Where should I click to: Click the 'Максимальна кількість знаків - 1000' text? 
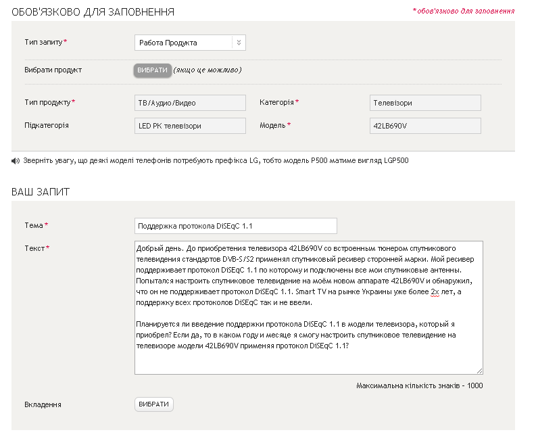(419, 386)
